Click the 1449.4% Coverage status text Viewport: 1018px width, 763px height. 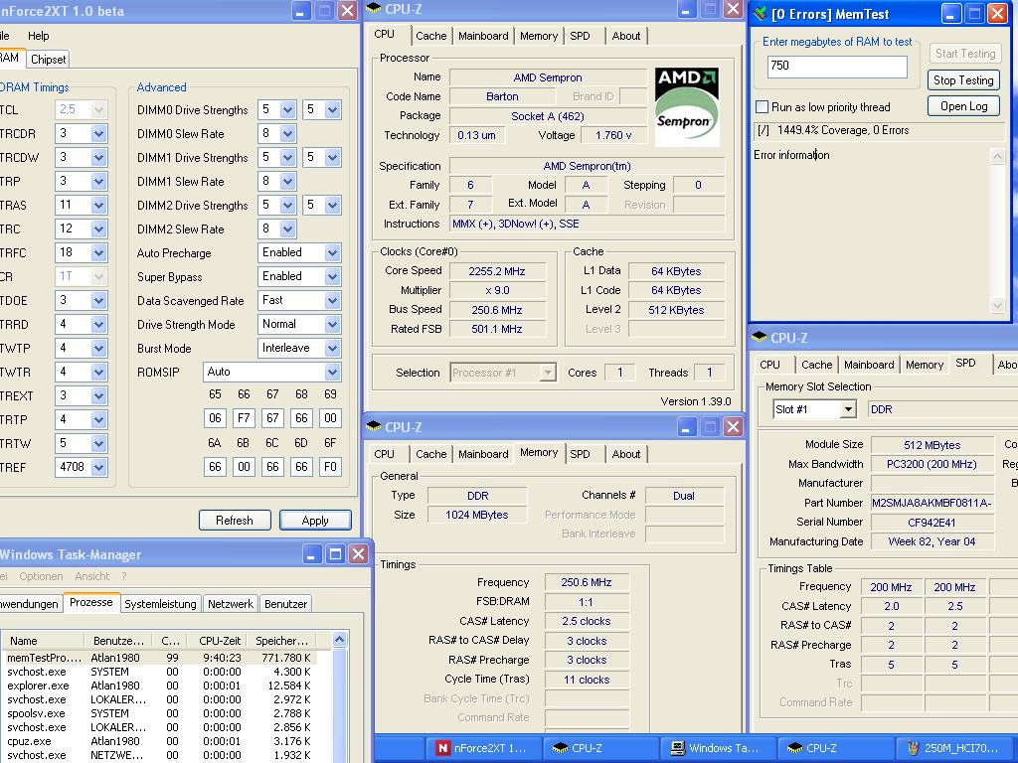[843, 130]
